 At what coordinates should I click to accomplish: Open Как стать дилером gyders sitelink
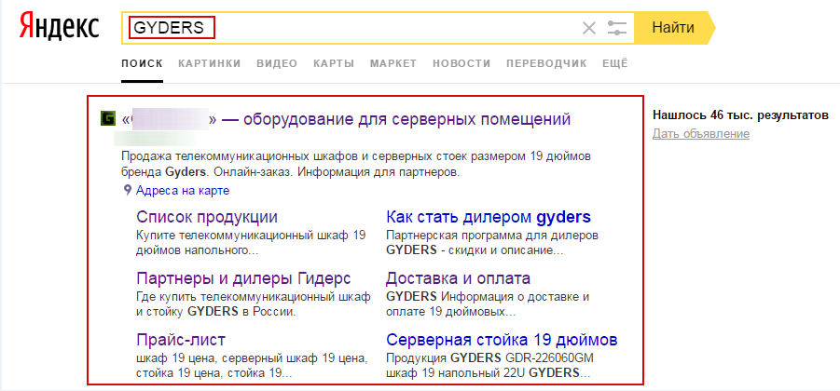pos(489,217)
